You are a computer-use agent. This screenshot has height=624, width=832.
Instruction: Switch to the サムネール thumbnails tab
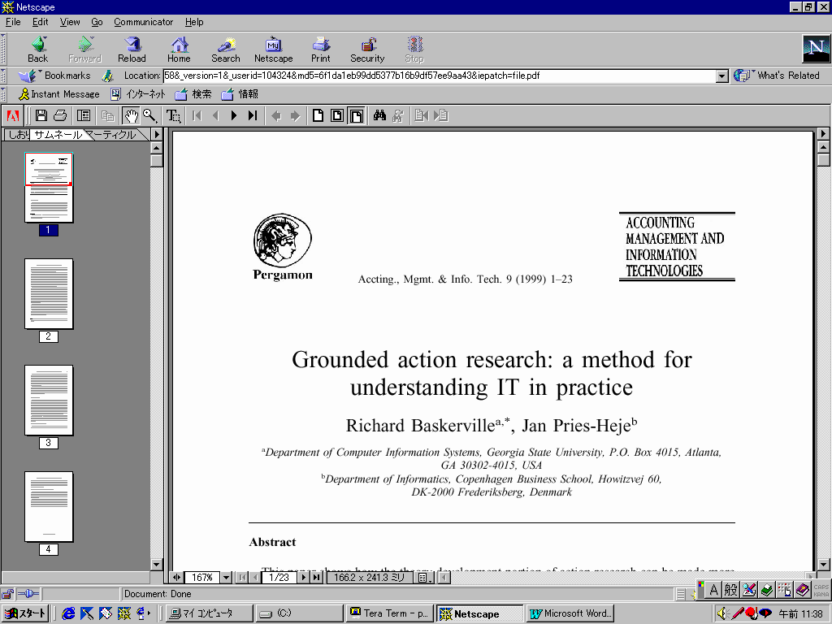58,135
